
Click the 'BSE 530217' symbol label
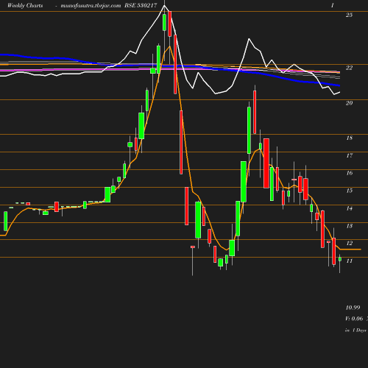point(141,5)
